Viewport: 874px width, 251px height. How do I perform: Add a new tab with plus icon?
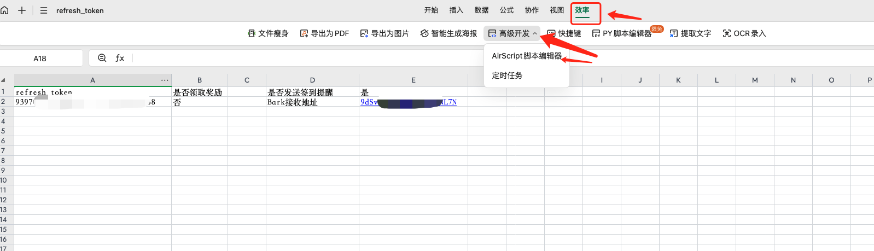(x=22, y=10)
